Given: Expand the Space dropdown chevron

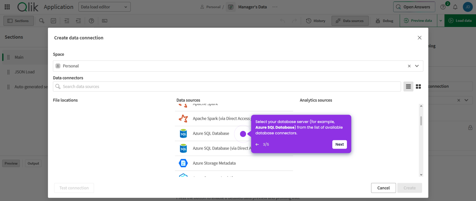Looking at the screenshot, I should (417, 66).
